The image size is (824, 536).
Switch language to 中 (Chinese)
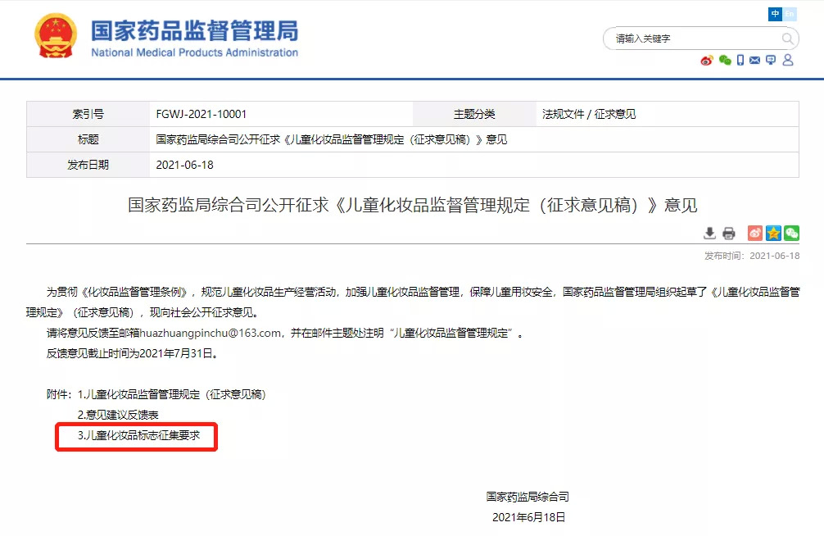(x=775, y=14)
